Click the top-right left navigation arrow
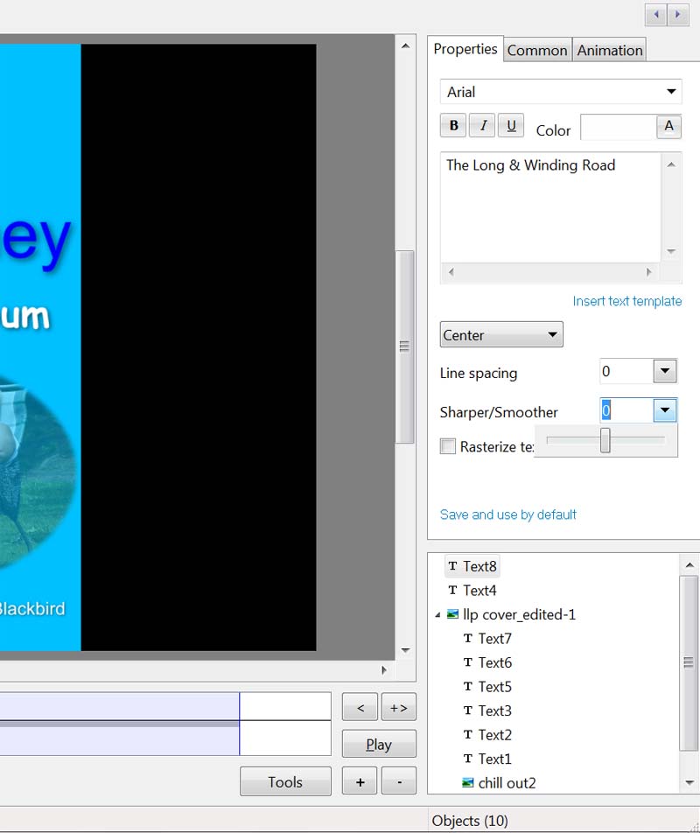The image size is (700, 833). (656, 15)
